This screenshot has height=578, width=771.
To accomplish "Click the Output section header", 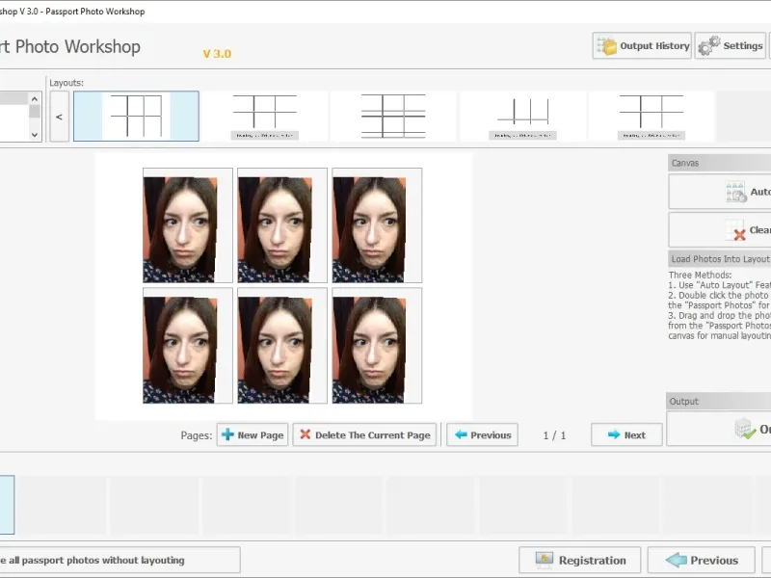I will pos(718,401).
